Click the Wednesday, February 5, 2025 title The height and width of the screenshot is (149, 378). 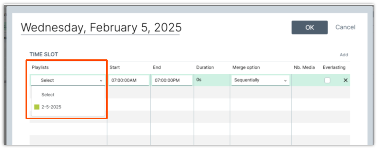[101, 28]
